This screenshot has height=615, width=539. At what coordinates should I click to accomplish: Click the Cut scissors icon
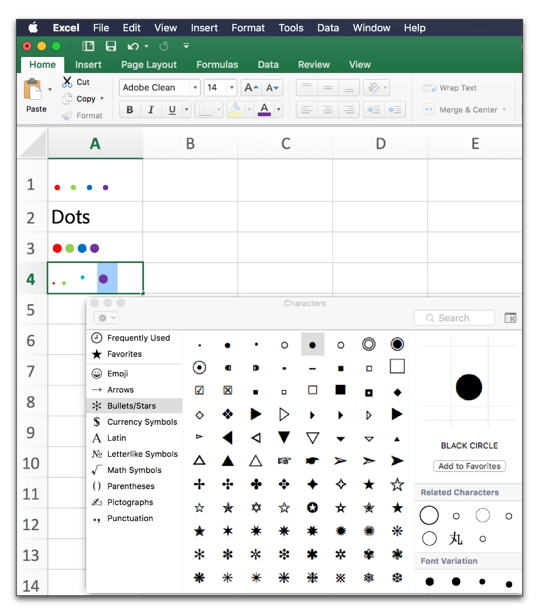click(x=67, y=82)
